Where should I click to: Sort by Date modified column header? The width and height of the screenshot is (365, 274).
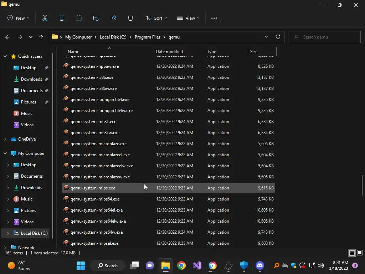tap(179, 51)
